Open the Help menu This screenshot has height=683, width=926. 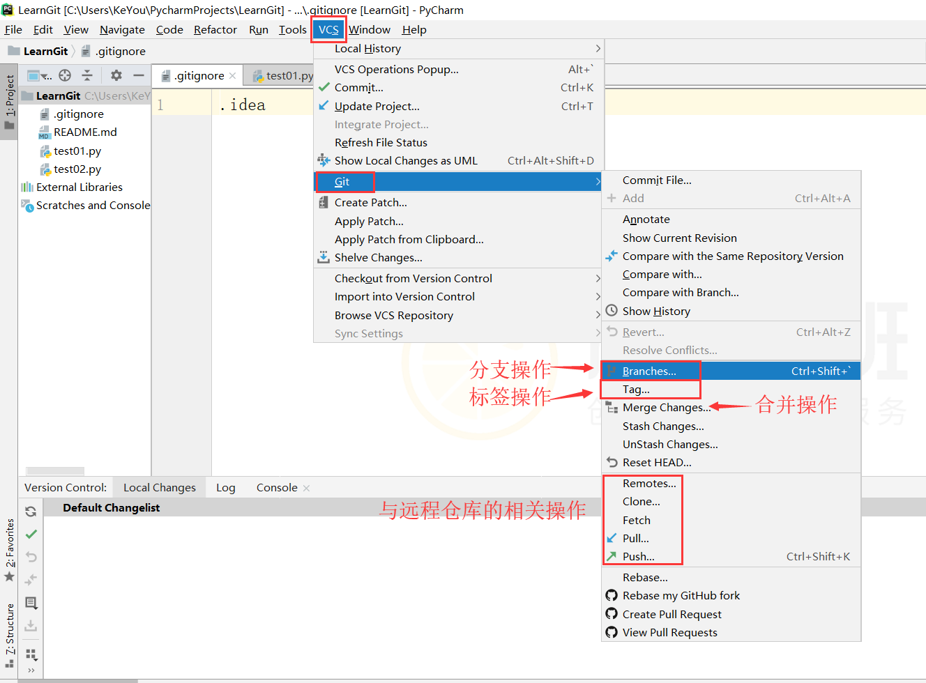[x=414, y=30]
